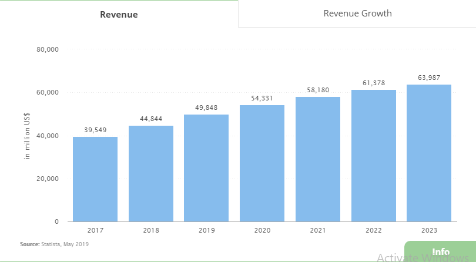Click the 2020 x-axis label
Screen dimensions: 476x262
(262, 230)
